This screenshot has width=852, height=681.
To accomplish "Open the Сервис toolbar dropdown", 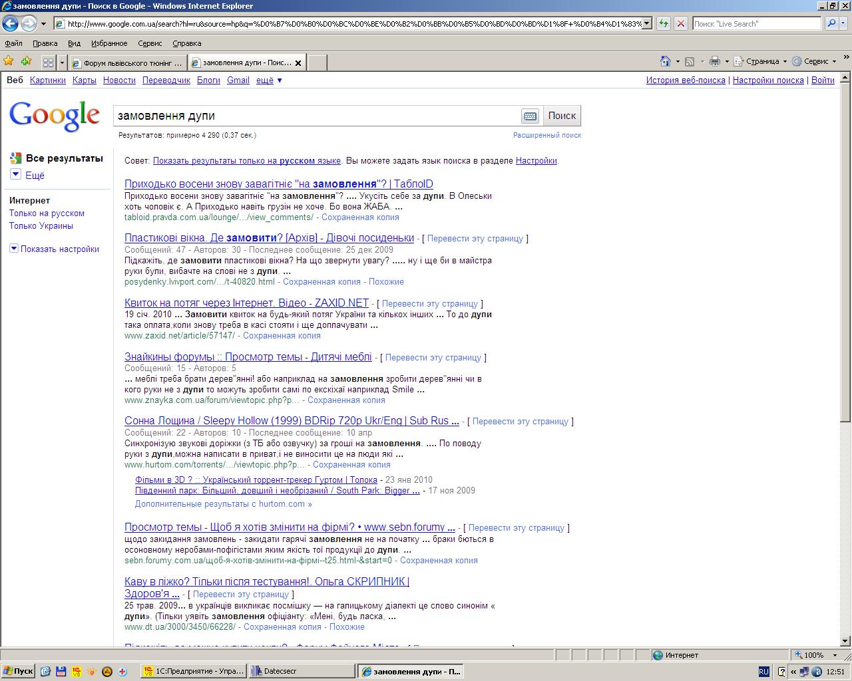I will click(x=813, y=61).
